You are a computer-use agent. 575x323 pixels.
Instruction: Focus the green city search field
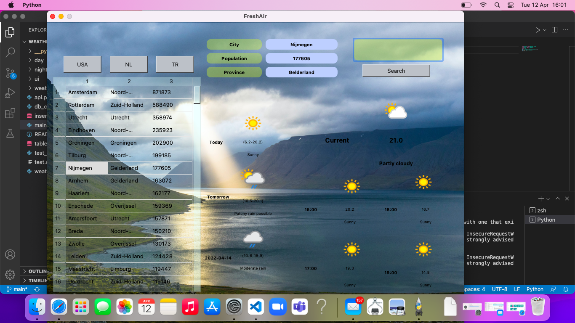pyautogui.click(x=398, y=50)
